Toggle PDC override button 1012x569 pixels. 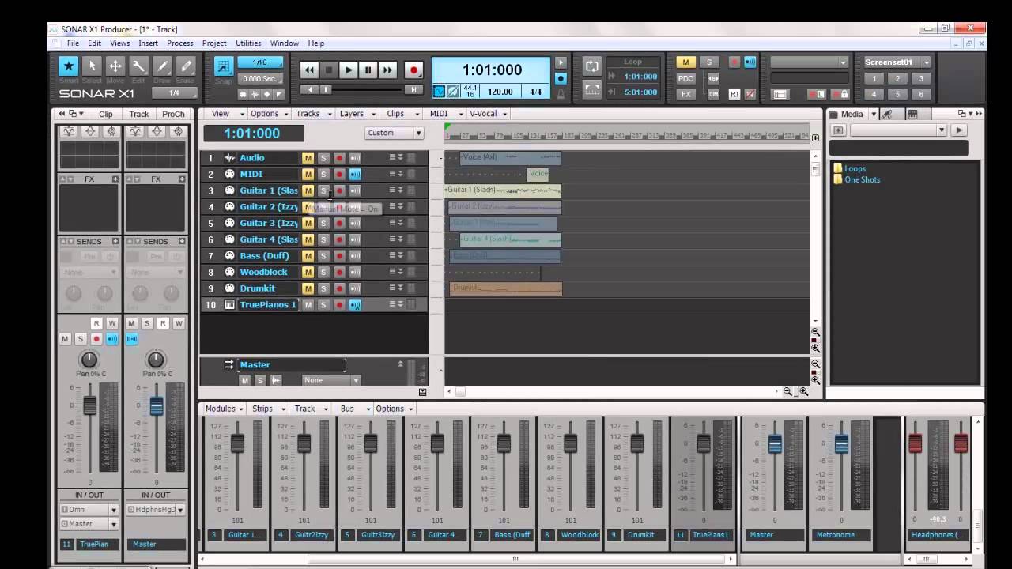tap(685, 78)
